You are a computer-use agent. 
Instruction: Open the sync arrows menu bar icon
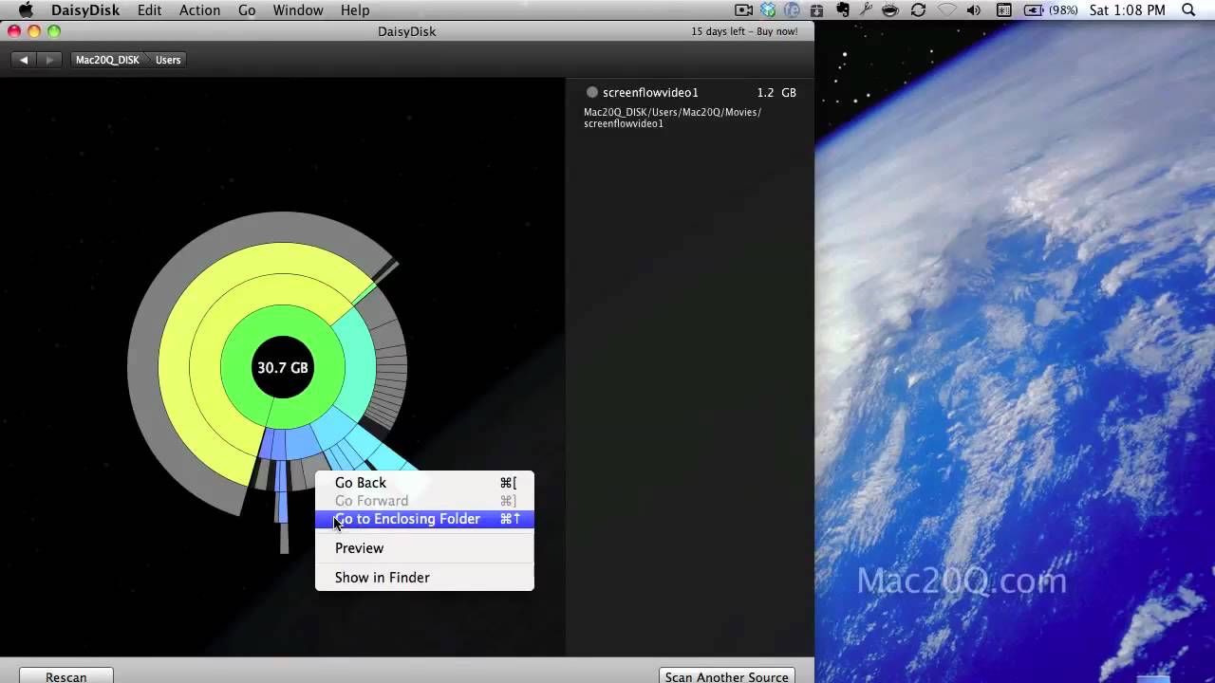tap(918, 10)
